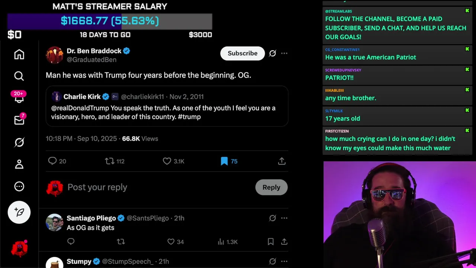This screenshot has height=268, width=476.
Task: Expand the sidebar More circle menu
Action: click(19, 186)
